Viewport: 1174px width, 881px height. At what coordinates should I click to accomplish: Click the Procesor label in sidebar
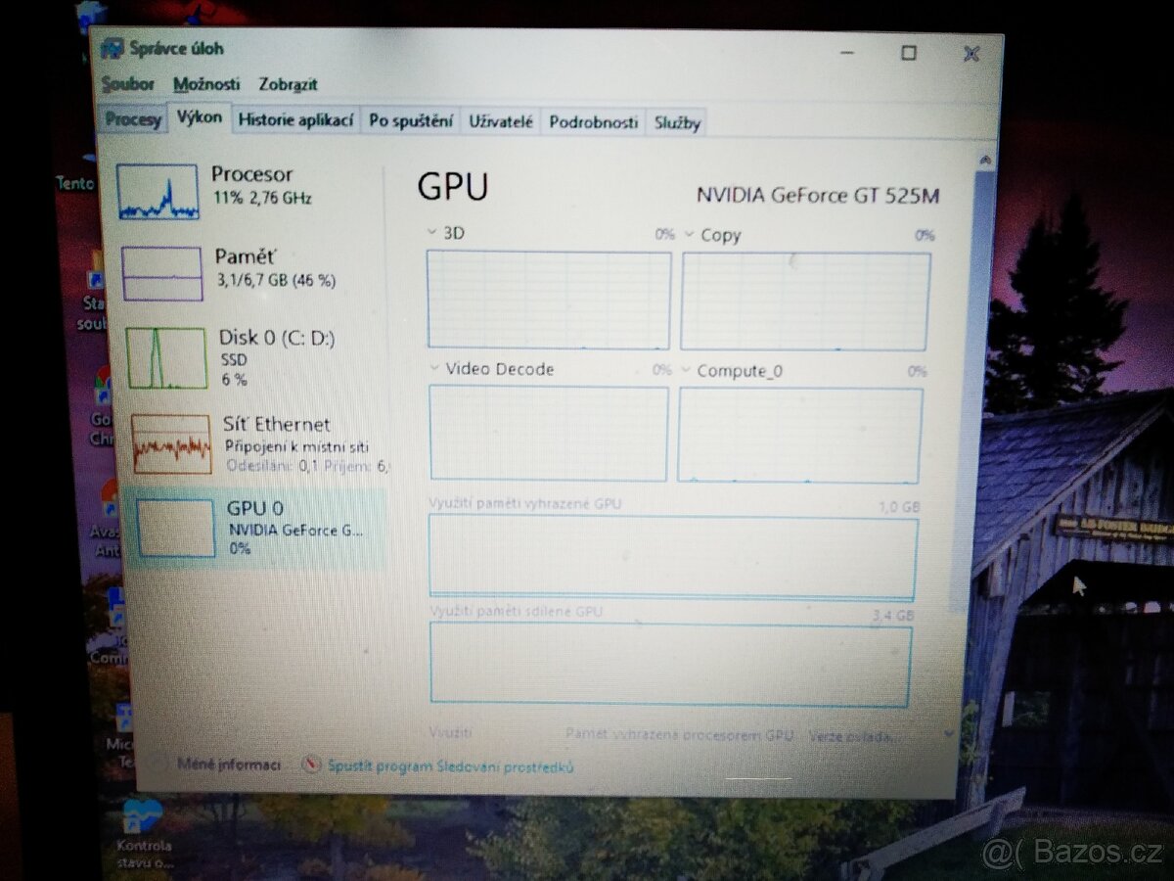click(x=251, y=174)
